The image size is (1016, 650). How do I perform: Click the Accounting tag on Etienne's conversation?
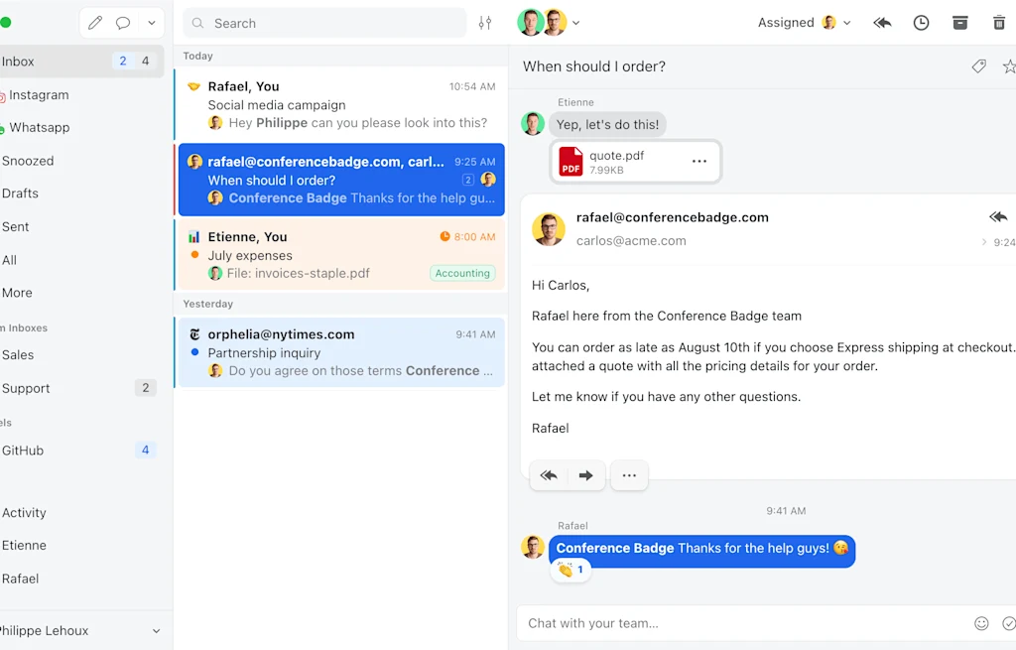(x=462, y=272)
